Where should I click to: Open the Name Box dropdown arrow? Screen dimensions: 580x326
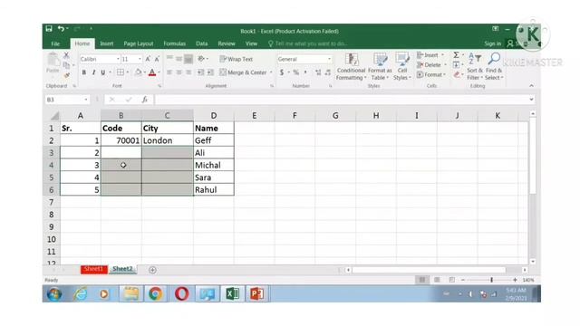[86, 100]
